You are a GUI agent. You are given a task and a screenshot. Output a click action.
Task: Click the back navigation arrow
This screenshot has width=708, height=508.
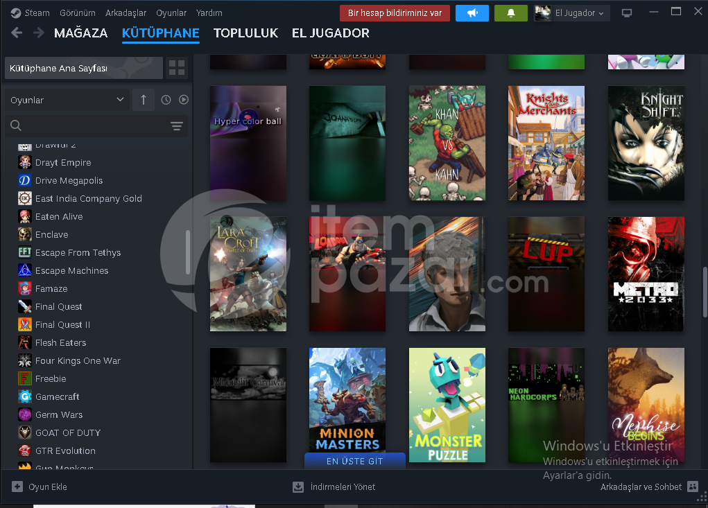pyautogui.click(x=17, y=33)
